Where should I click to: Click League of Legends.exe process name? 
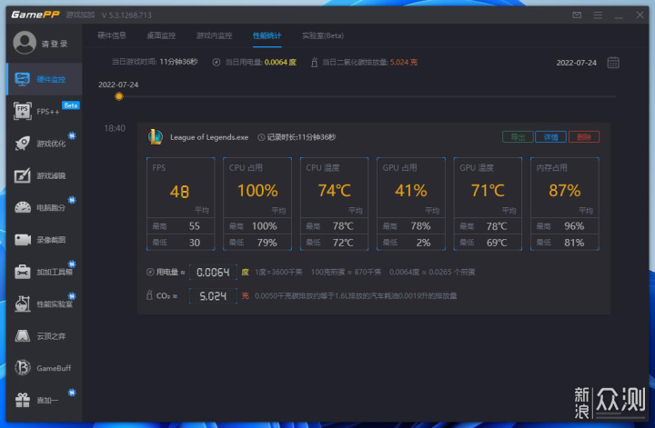tap(209, 137)
